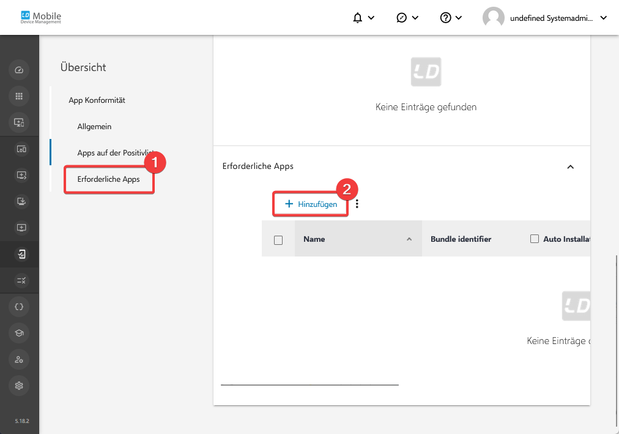Open the dashboard speedometer icon in sidebar
The height and width of the screenshot is (434, 619).
pyautogui.click(x=19, y=70)
